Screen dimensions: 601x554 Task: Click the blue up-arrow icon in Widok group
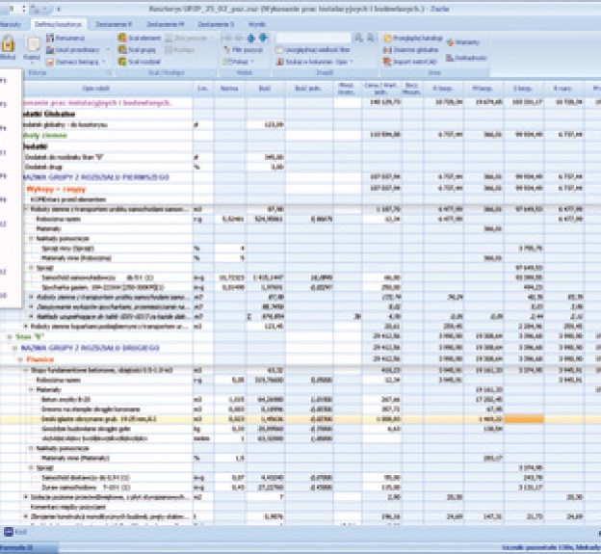pos(251,38)
